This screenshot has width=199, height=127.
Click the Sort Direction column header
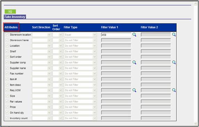click(41, 27)
